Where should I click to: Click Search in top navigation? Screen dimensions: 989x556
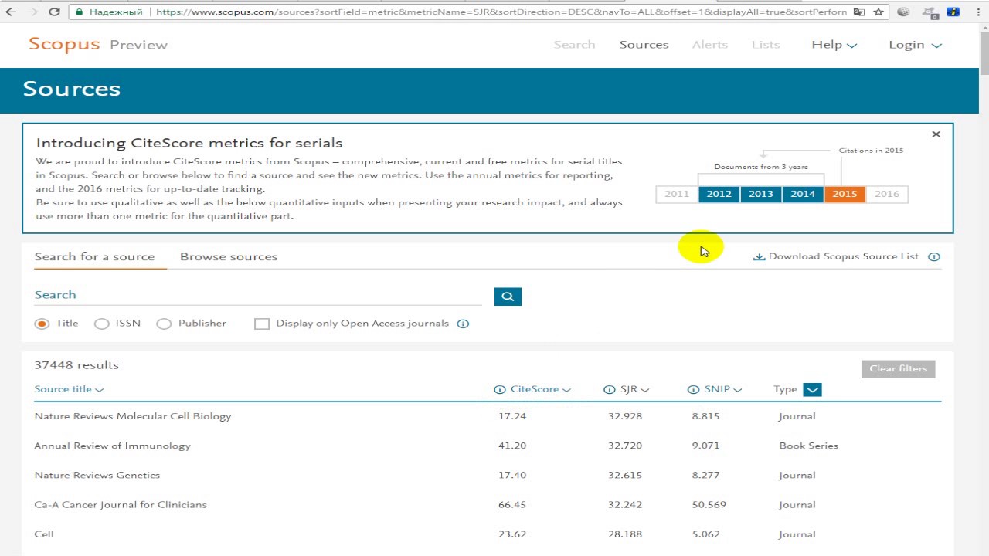pos(574,45)
